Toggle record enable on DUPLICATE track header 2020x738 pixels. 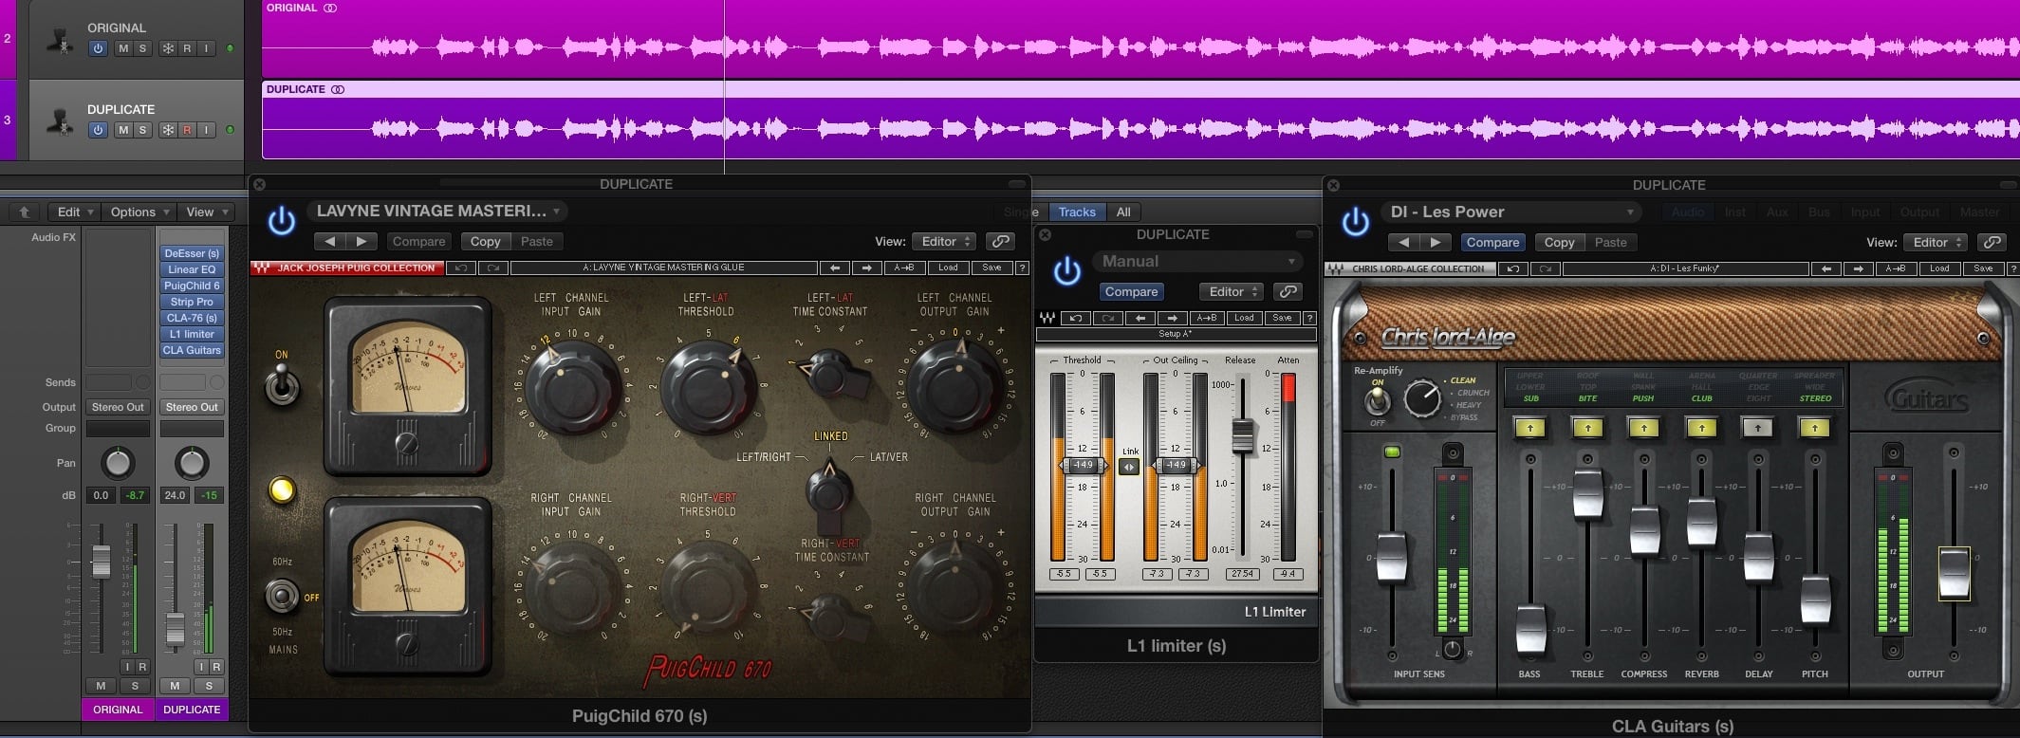click(x=187, y=130)
